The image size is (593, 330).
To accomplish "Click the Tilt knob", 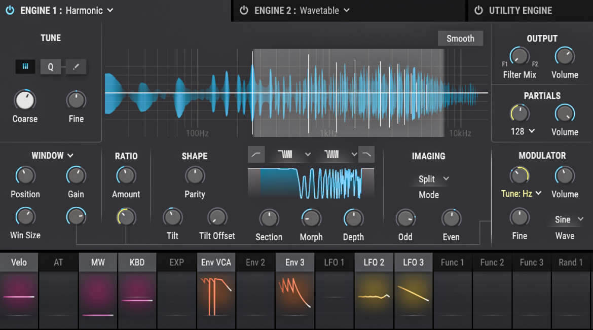I will 172,217.
